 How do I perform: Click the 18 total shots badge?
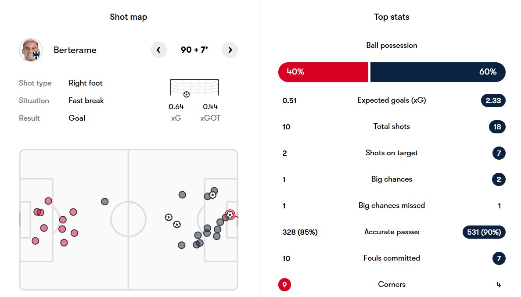497,127
